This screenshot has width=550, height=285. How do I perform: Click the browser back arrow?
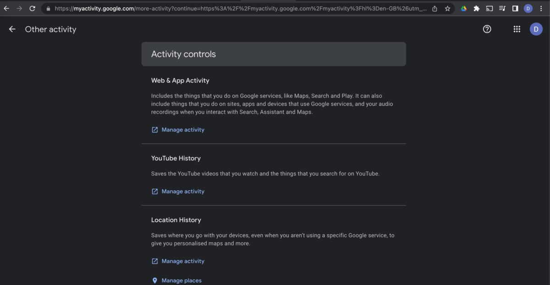coord(6,8)
